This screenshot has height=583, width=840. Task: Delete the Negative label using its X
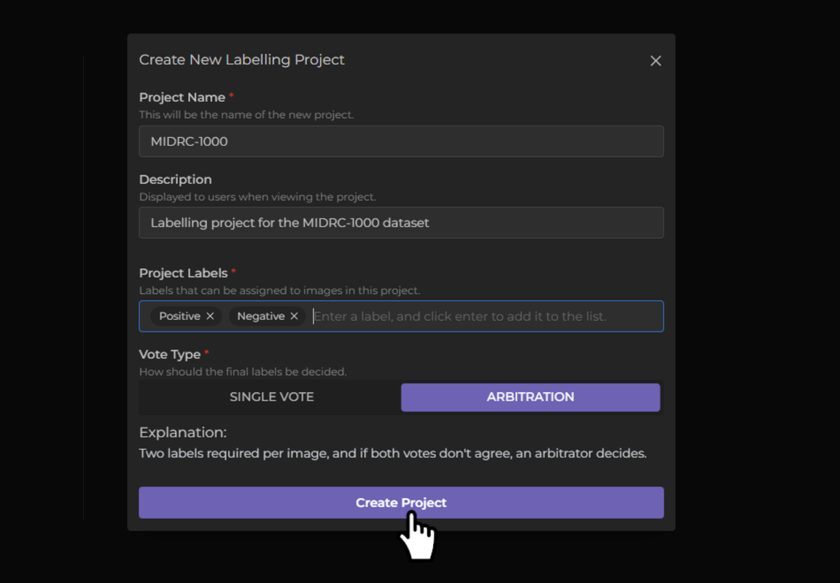pos(294,316)
